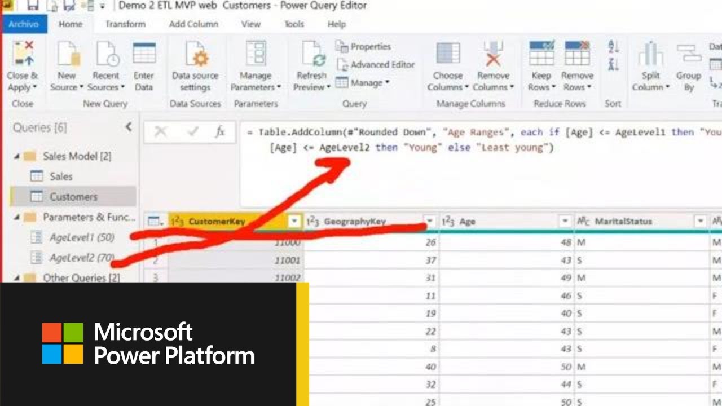This screenshot has width=722, height=406.
Task: Click the Age column data type icon
Action: pyautogui.click(x=448, y=222)
